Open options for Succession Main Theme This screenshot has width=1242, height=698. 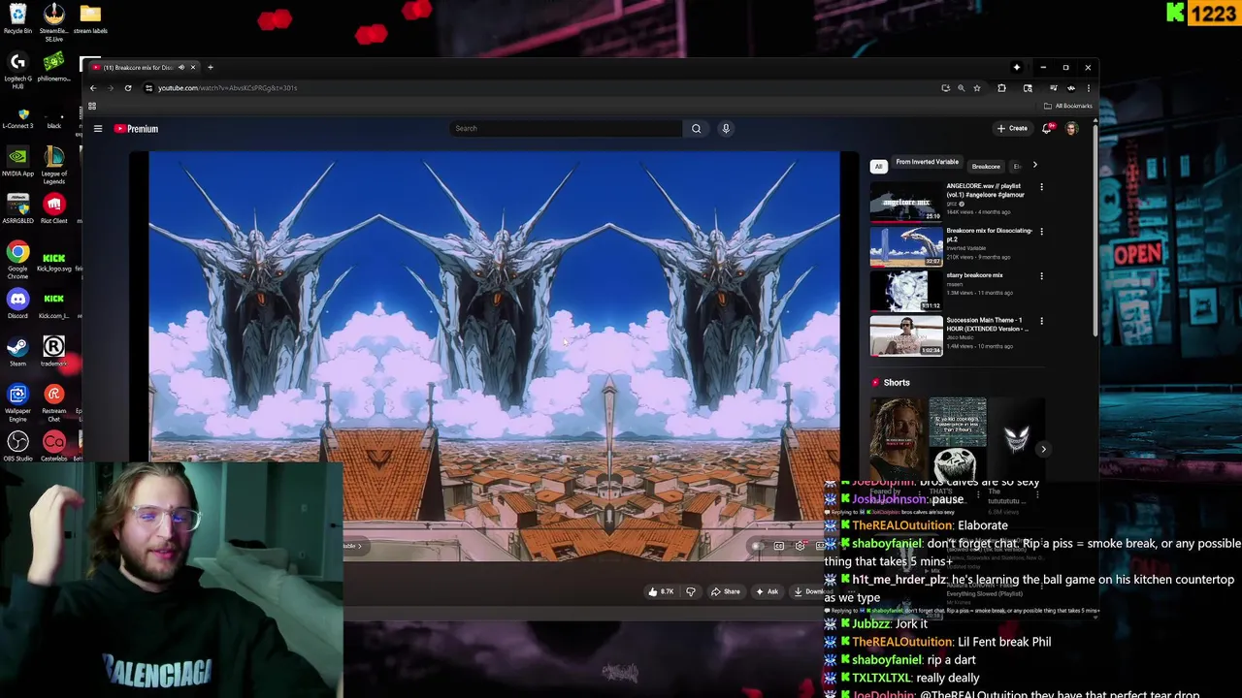1041,321
